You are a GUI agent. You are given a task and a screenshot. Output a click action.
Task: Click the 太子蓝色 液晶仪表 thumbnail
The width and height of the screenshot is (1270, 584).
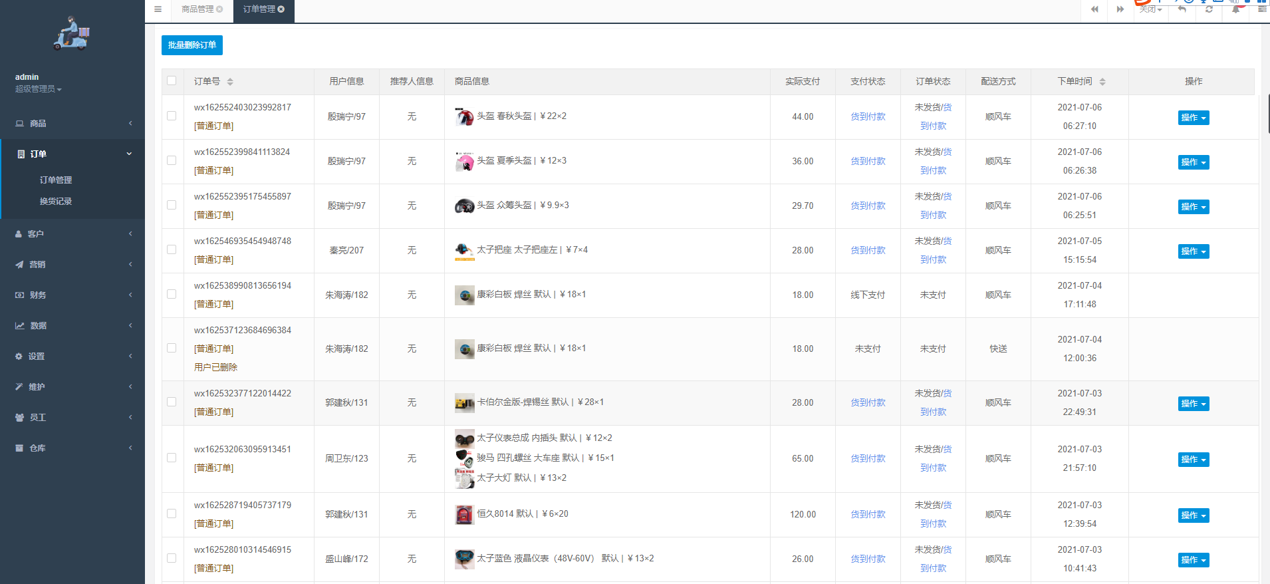point(464,559)
